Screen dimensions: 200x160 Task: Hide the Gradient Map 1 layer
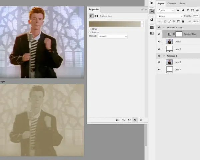pyautogui.click(x=159, y=34)
